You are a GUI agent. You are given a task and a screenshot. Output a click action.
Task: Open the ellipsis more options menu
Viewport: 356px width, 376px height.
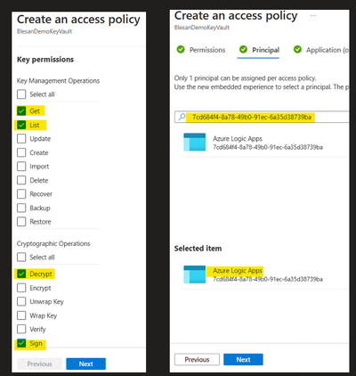(x=313, y=15)
